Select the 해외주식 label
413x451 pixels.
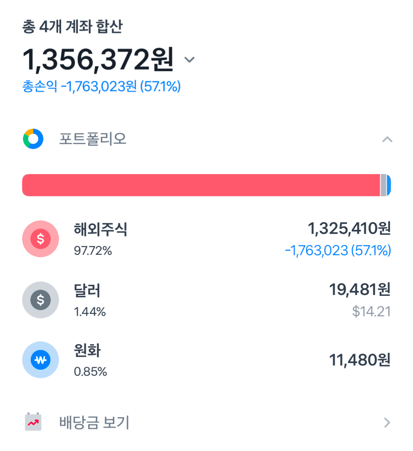point(100,230)
